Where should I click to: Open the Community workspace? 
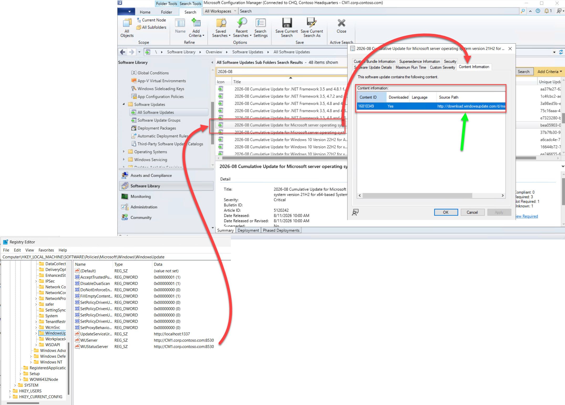pyautogui.click(x=166, y=217)
